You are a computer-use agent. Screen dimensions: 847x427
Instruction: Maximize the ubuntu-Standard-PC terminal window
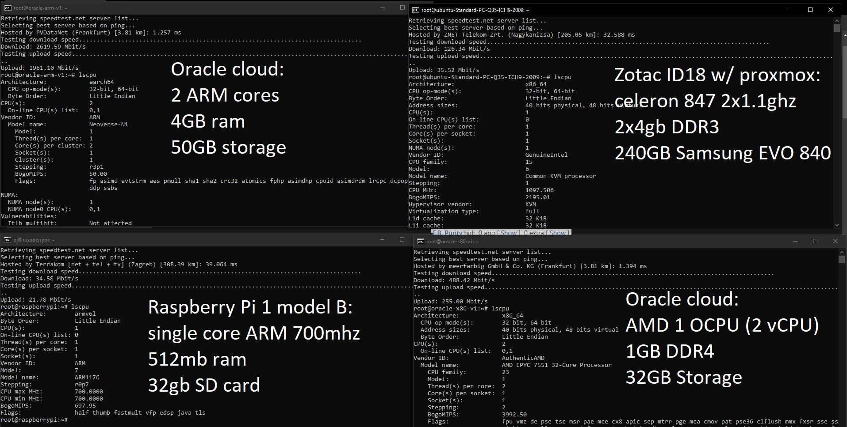point(810,10)
